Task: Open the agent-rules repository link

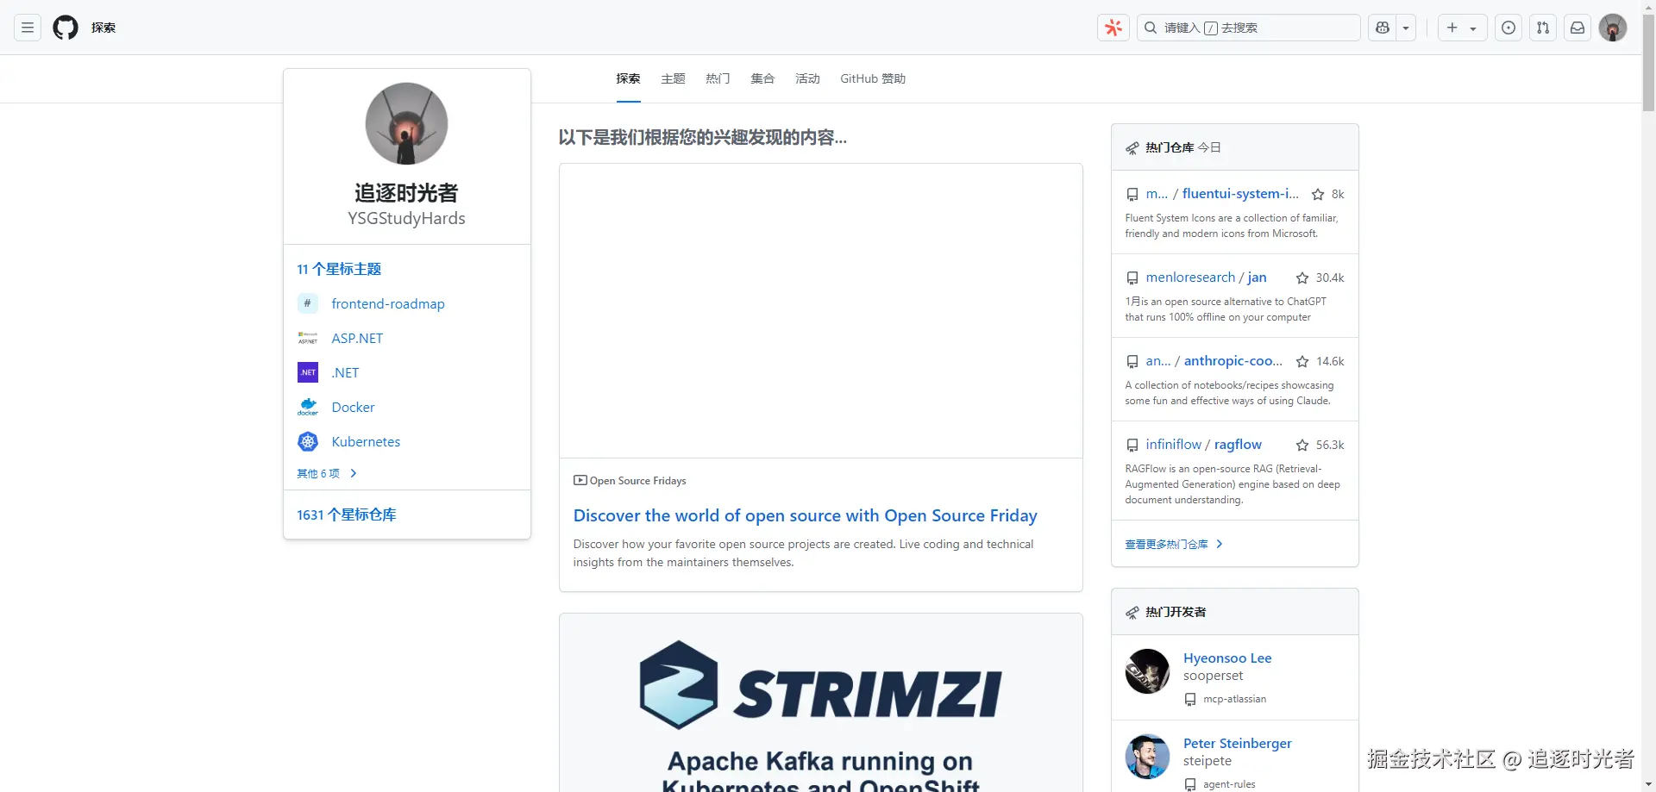Action: (1229, 784)
